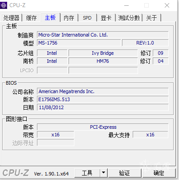Click chipset revision value 09
Viewport: 179px width, 180px height.
[x=161, y=53]
